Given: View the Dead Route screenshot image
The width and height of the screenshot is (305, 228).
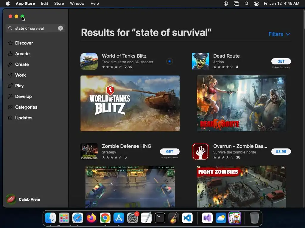Looking at the screenshot, I should point(241,103).
